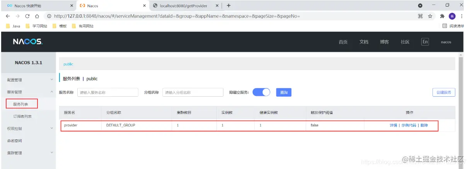Close the Nacos 快速开始 tab
Screen dimensions: 470x169
point(72,6)
